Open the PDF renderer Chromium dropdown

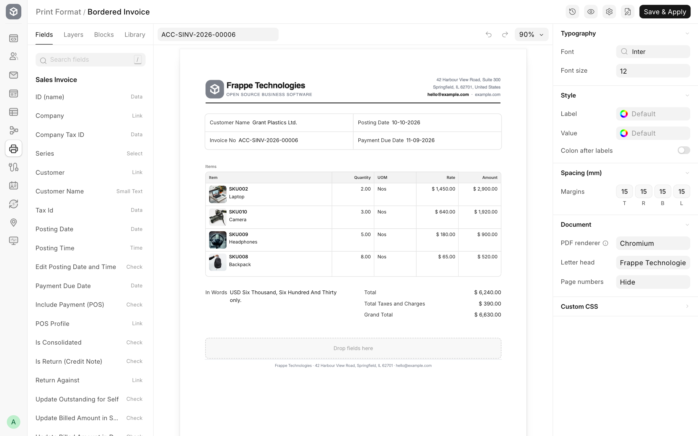point(653,243)
